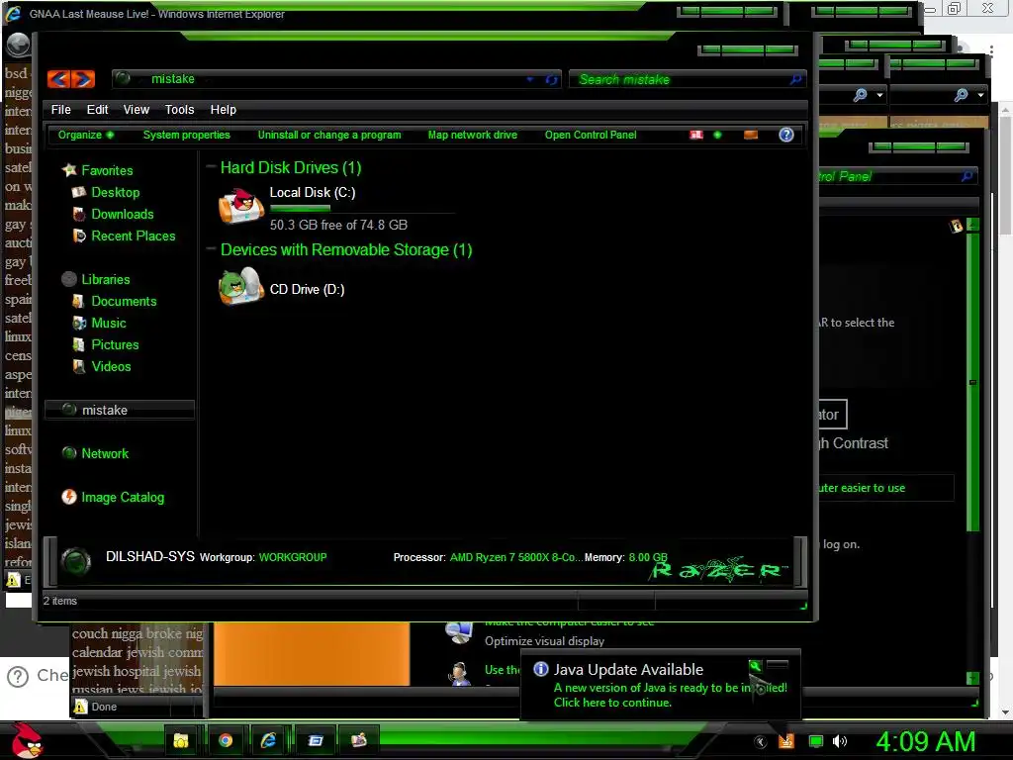Expand the Organize dropdown

(x=85, y=135)
